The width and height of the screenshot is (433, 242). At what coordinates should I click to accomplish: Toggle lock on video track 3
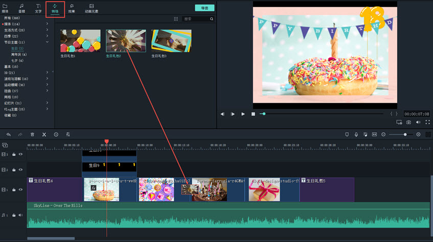(14, 154)
